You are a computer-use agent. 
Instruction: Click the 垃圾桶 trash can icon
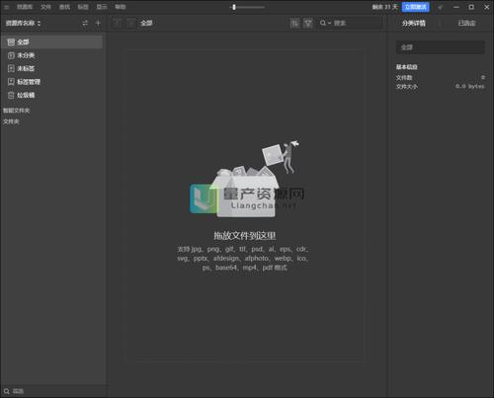pos(11,95)
